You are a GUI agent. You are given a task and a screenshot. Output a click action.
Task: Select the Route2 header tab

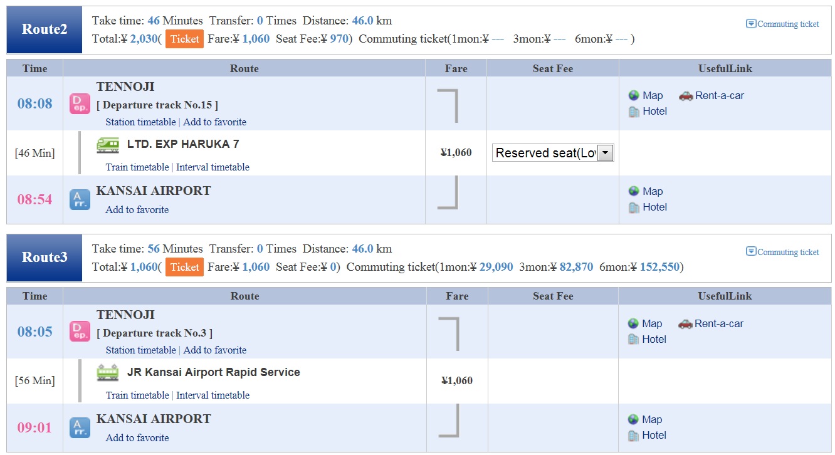[45, 29]
